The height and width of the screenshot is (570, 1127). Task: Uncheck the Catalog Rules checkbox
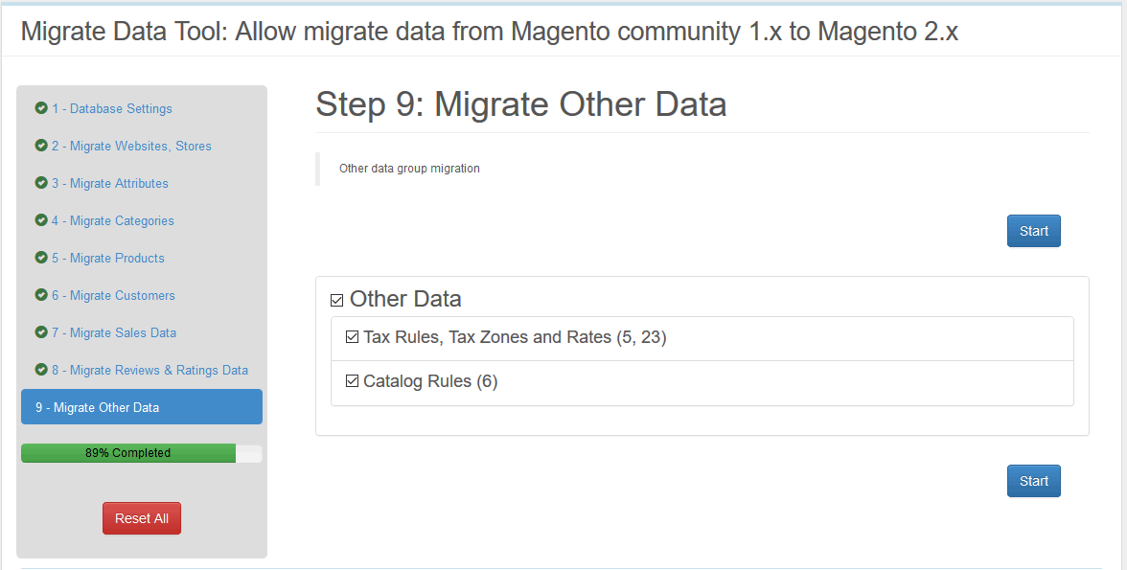pos(352,381)
